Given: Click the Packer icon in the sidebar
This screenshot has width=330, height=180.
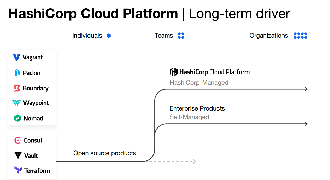Looking at the screenshot, I should 16,73.
